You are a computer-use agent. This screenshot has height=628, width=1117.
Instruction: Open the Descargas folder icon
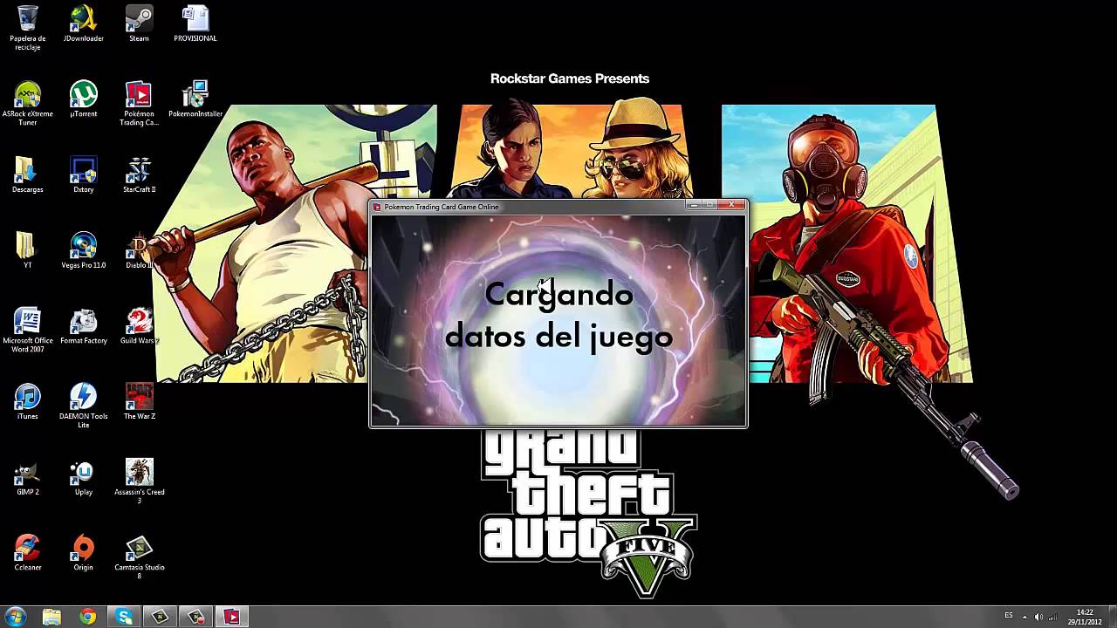point(28,174)
